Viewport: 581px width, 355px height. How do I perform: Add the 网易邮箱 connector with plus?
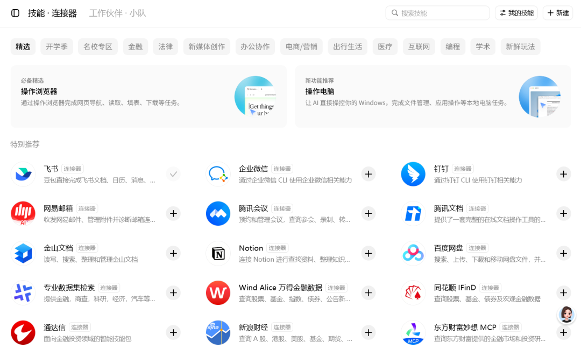point(173,214)
